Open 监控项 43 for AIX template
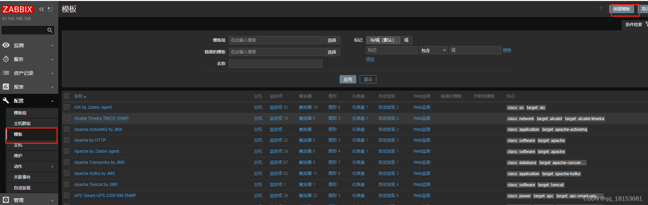 tap(276, 107)
